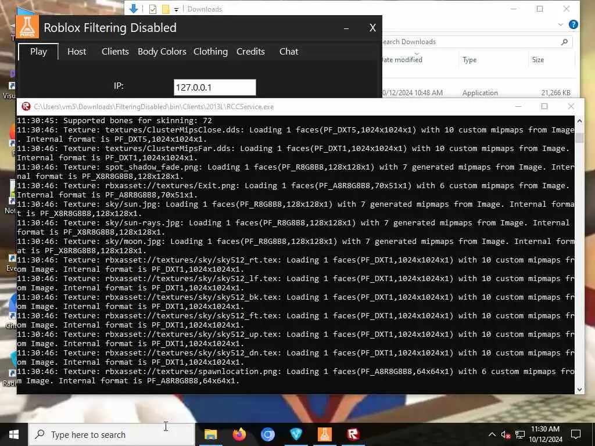This screenshot has width=595, height=446.
Task: Maximize the RCCService console window
Action: click(544, 107)
